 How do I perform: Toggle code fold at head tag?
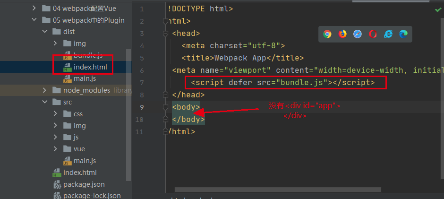point(165,34)
